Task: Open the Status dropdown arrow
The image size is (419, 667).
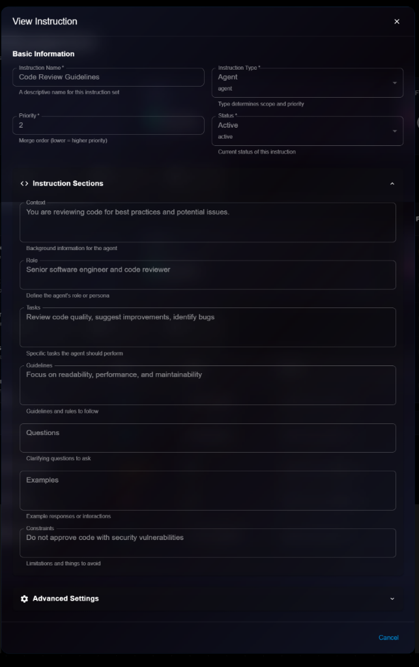Action: [x=394, y=131]
